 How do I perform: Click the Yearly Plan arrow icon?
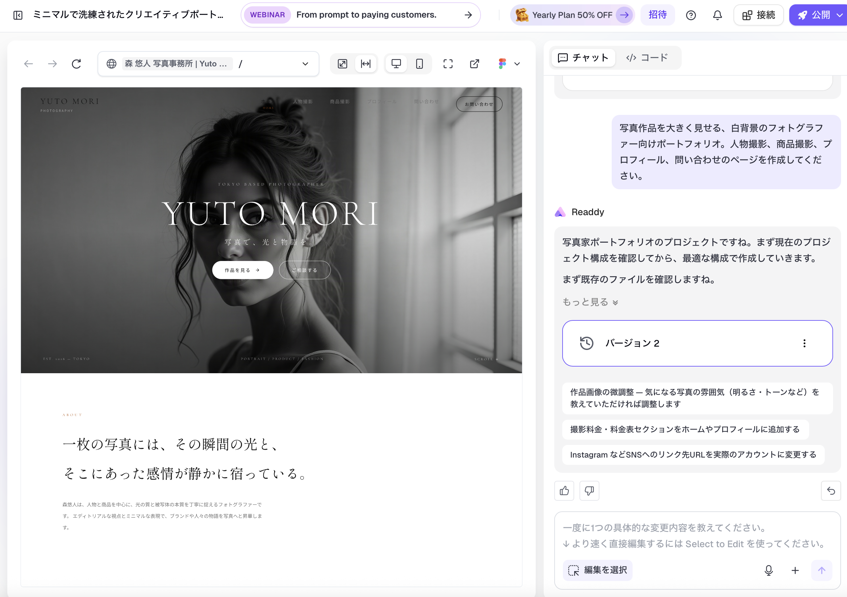(624, 15)
